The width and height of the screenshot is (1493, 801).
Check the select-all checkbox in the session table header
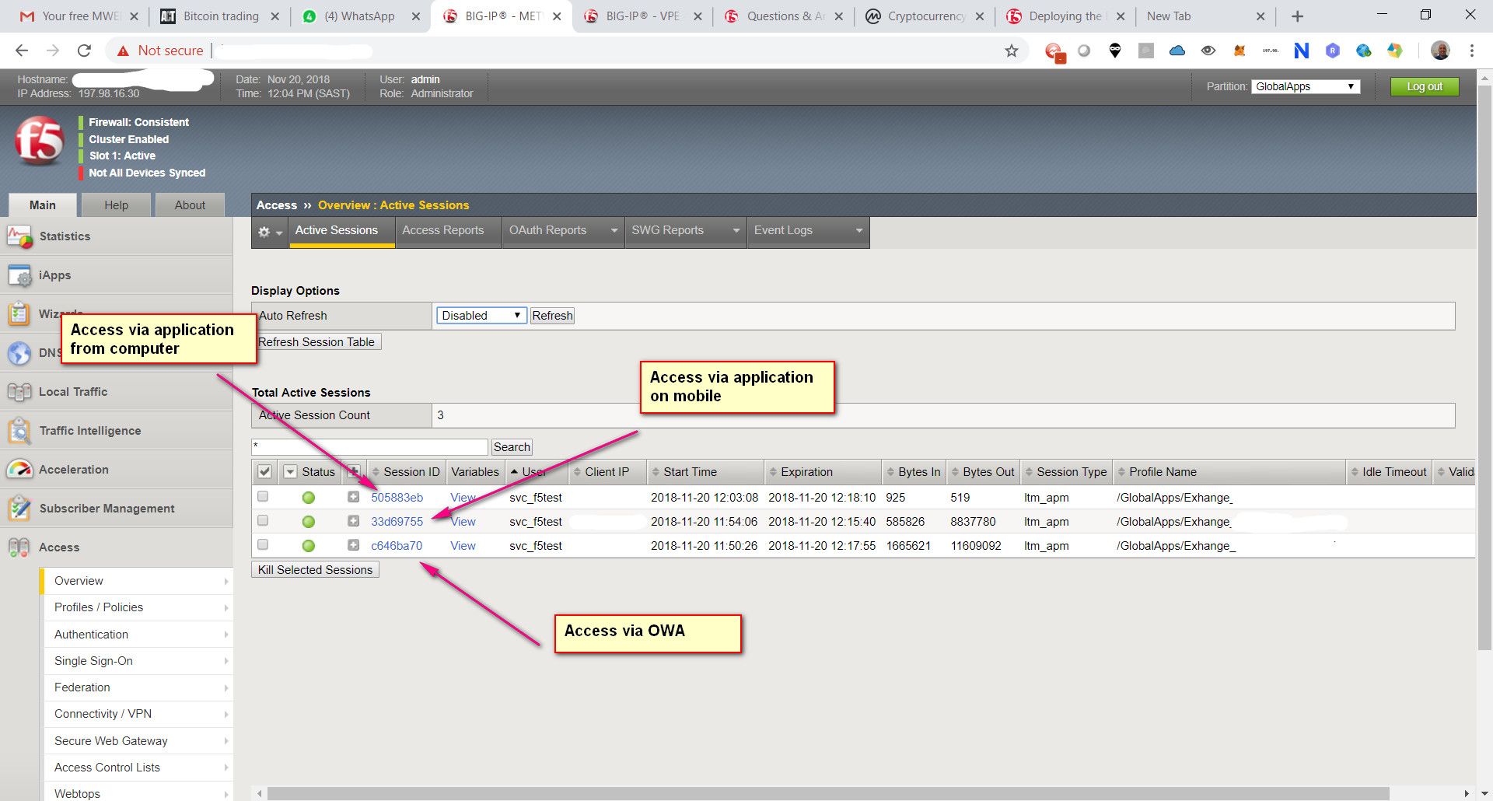point(264,471)
